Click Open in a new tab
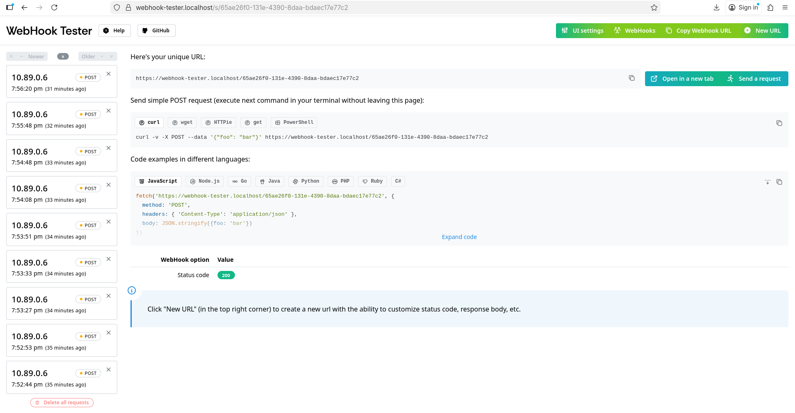Image resolution: width=795 pixels, height=413 pixels. point(682,79)
